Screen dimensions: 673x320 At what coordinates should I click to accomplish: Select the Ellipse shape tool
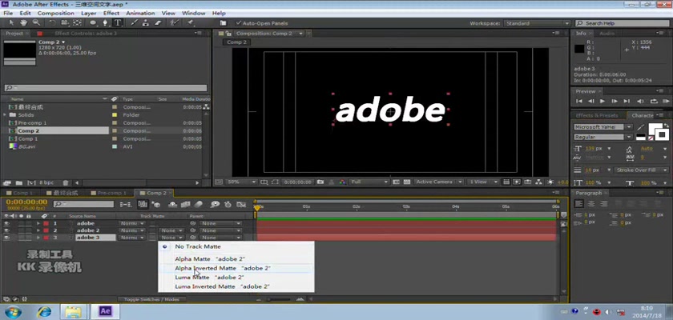93,22
